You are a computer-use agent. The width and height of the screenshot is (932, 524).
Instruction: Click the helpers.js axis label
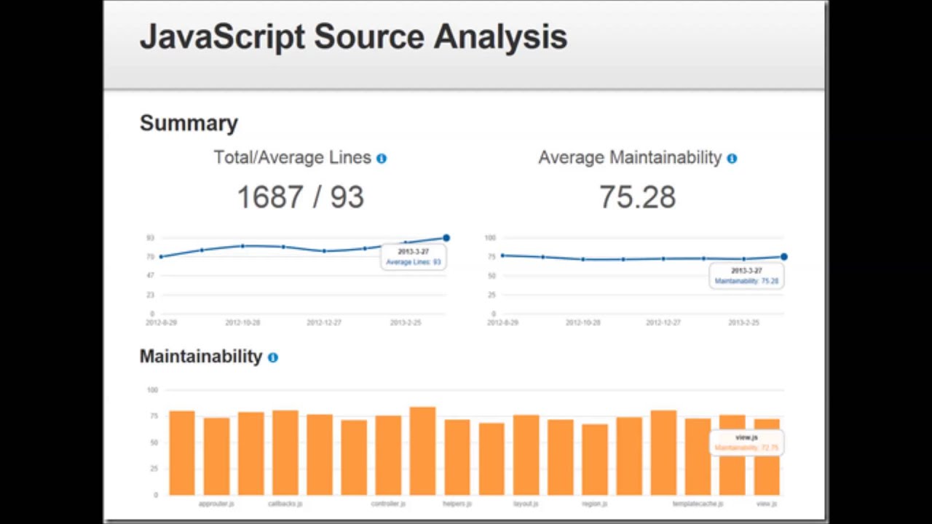[x=457, y=504]
